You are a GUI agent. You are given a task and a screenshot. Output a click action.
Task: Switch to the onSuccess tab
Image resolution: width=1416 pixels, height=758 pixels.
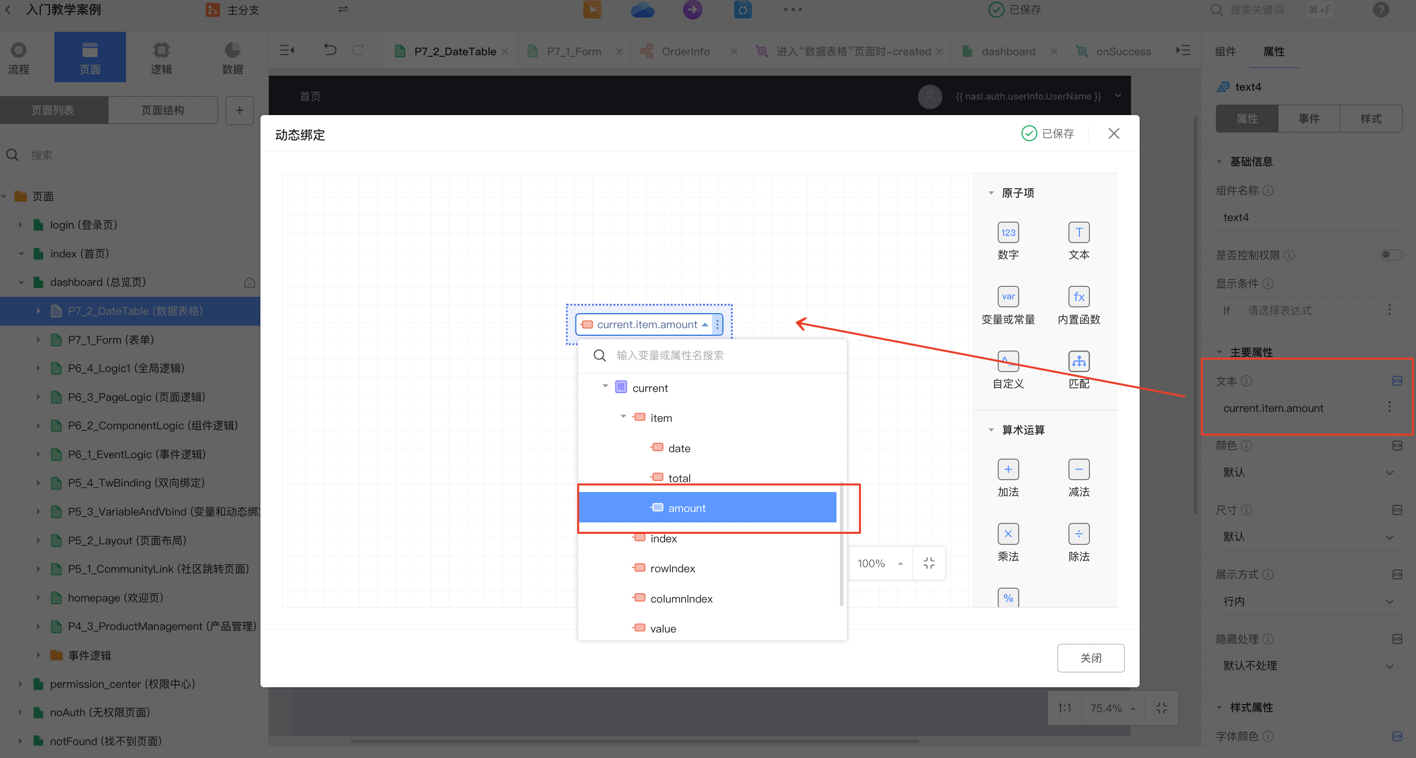coord(1122,51)
